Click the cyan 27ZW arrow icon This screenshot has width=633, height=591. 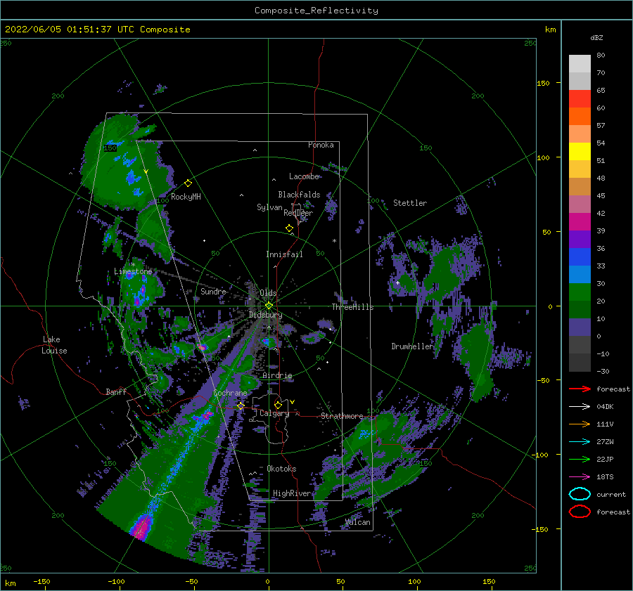coord(580,442)
